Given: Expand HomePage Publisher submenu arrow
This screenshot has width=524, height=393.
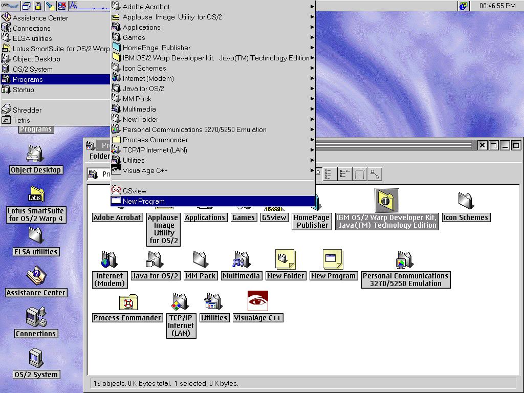Looking at the screenshot, I should click(x=312, y=48).
